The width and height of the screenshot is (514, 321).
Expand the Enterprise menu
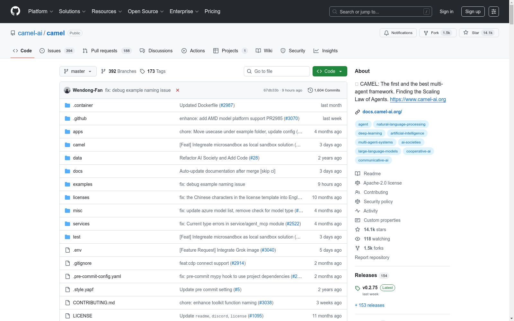pos(184,11)
